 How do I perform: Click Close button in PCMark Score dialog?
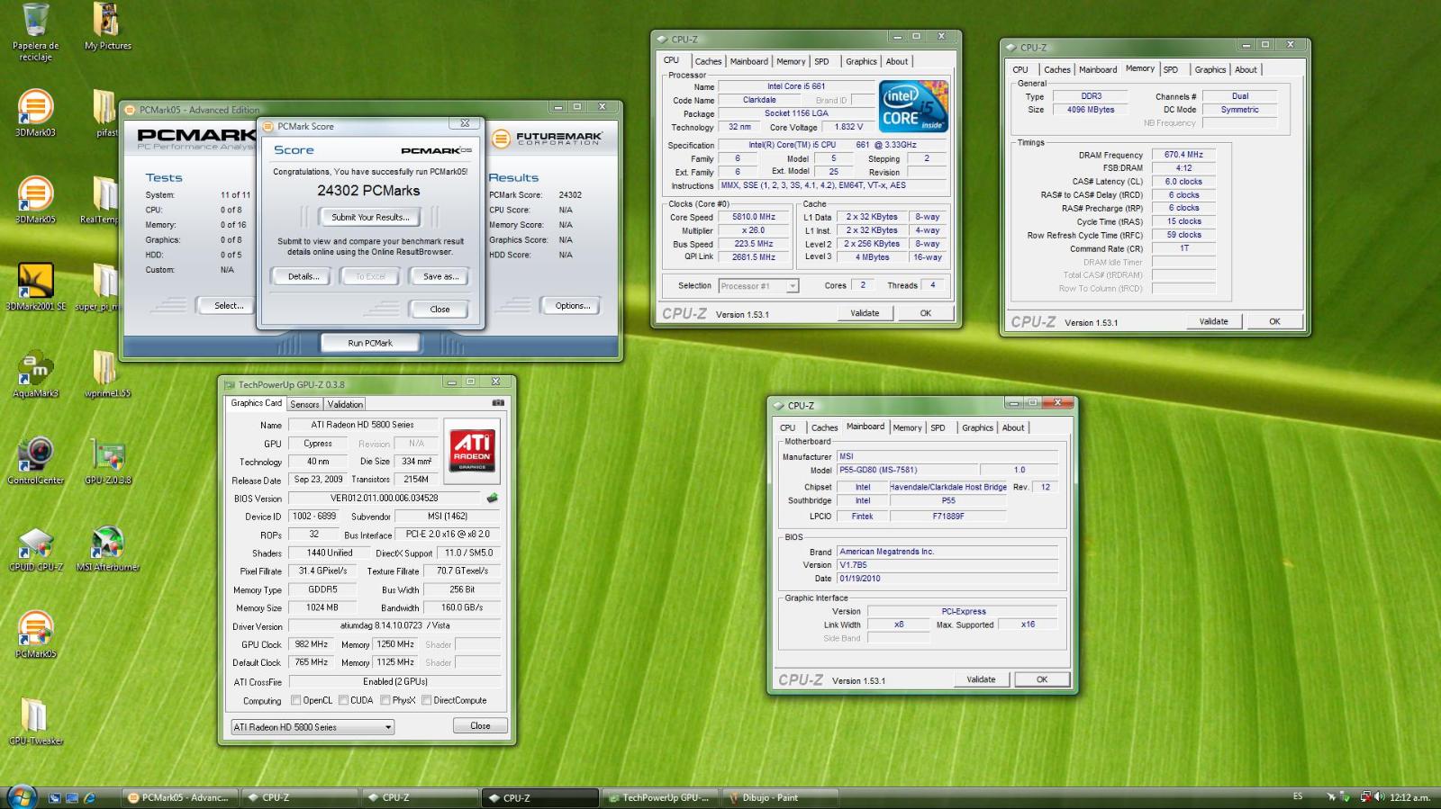click(x=440, y=309)
